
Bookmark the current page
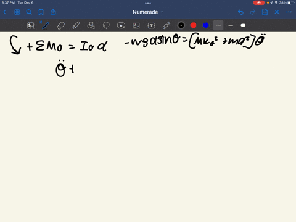[x=41, y=12]
